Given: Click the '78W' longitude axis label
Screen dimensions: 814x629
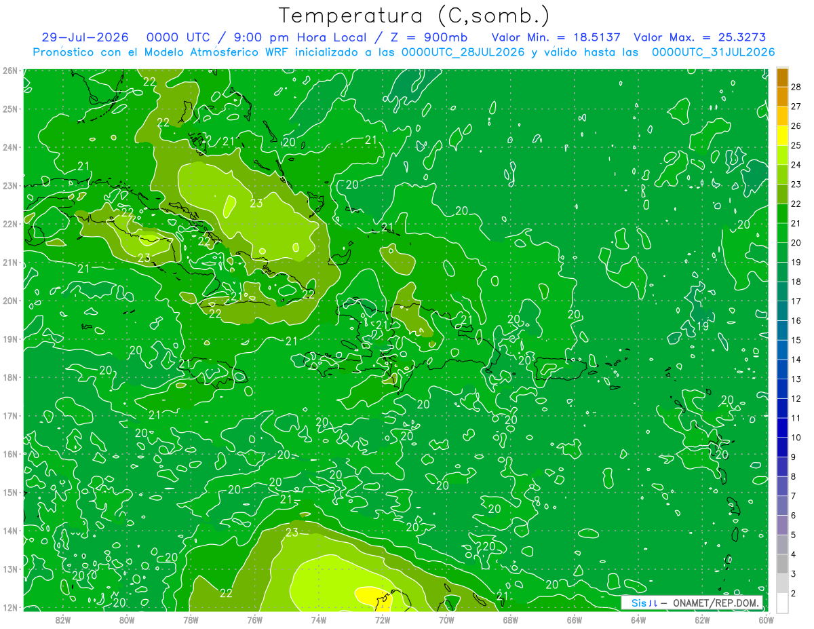Looking at the screenshot, I should 191,619.
